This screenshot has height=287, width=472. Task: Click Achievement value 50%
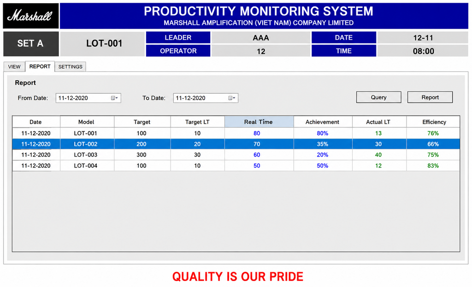pos(322,166)
